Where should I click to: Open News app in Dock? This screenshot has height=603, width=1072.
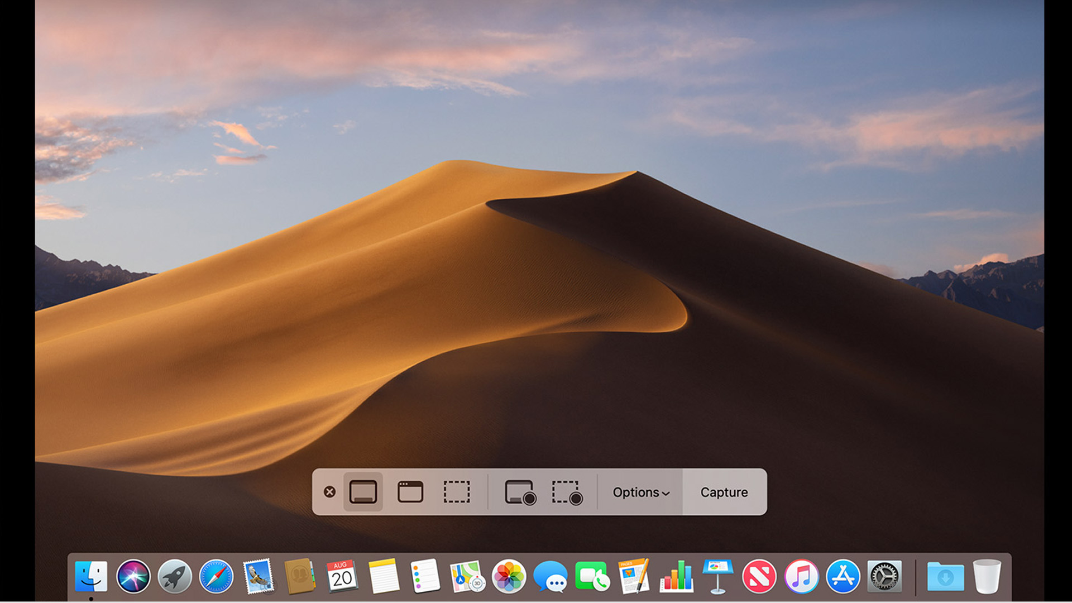(x=759, y=576)
